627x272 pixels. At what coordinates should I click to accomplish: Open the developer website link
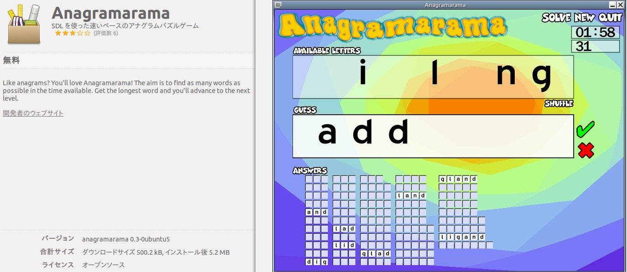pyautogui.click(x=33, y=113)
